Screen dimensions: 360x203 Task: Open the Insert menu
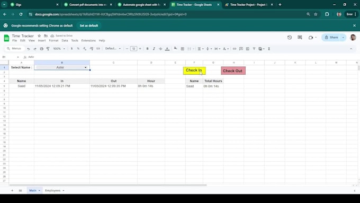tap(41, 40)
